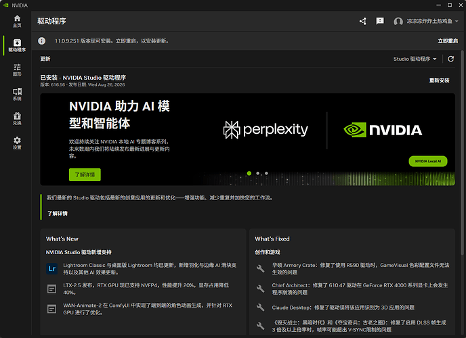The image size is (466, 338).
Task: Click the 已安装 - NVIDIA Studio 驱动程序 title
Action: (x=83, y=78)
